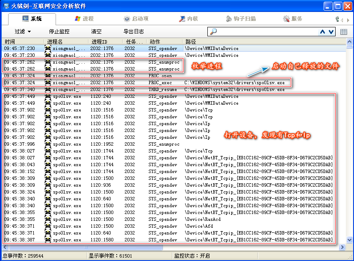Click the 监控状态：开启 status entry

192,256
